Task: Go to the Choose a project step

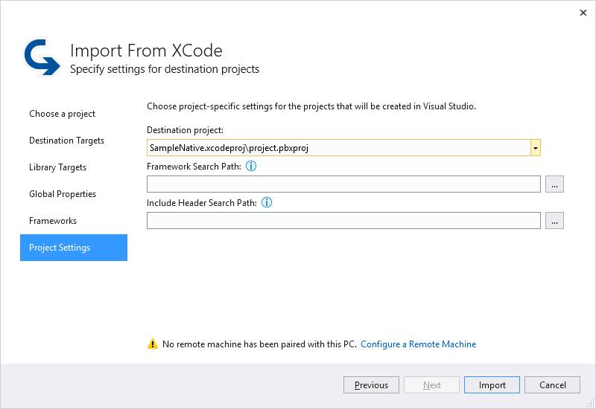Action: tap(62, 114)
